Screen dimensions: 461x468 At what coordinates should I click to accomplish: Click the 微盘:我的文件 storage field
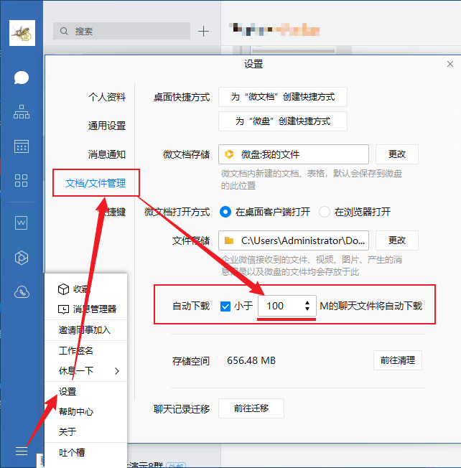point(294,154)
